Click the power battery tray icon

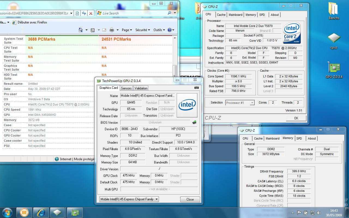[x=306, y=213]
